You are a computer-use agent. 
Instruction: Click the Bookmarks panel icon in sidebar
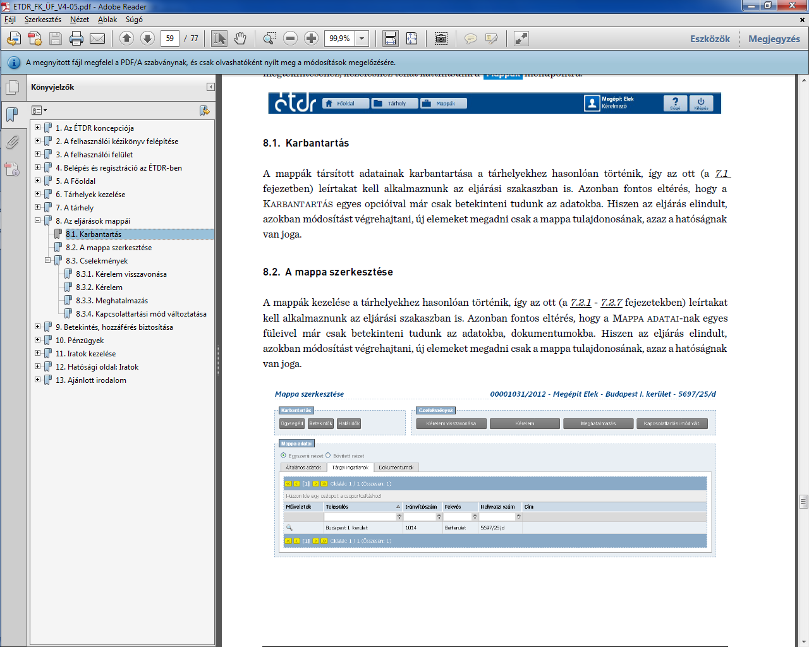[13, 114]
